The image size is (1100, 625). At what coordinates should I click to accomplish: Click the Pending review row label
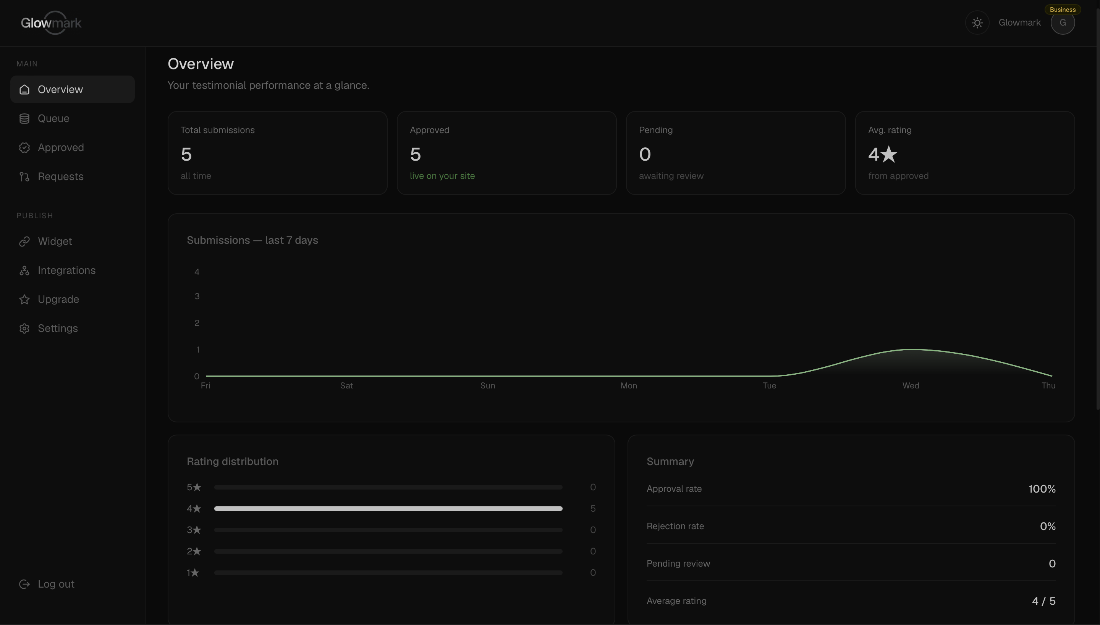pyautogui.click(x=678, y=564)
